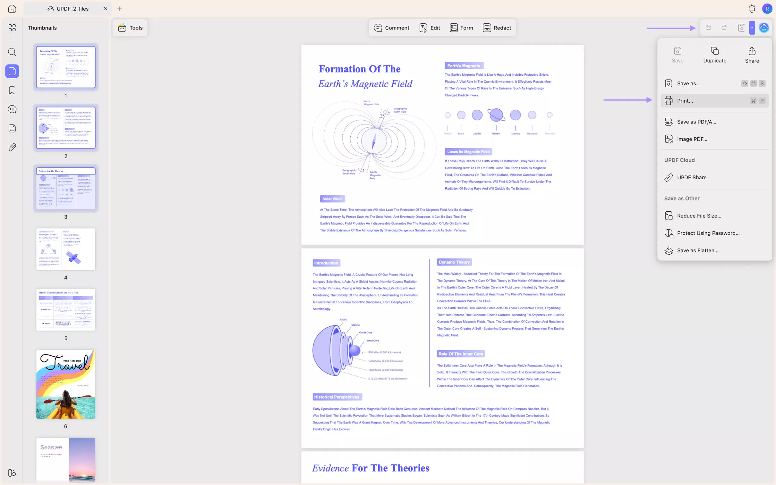Open the Tools dropdown
The width and height of the screenshot is (776, 485).
coord(130,28)
